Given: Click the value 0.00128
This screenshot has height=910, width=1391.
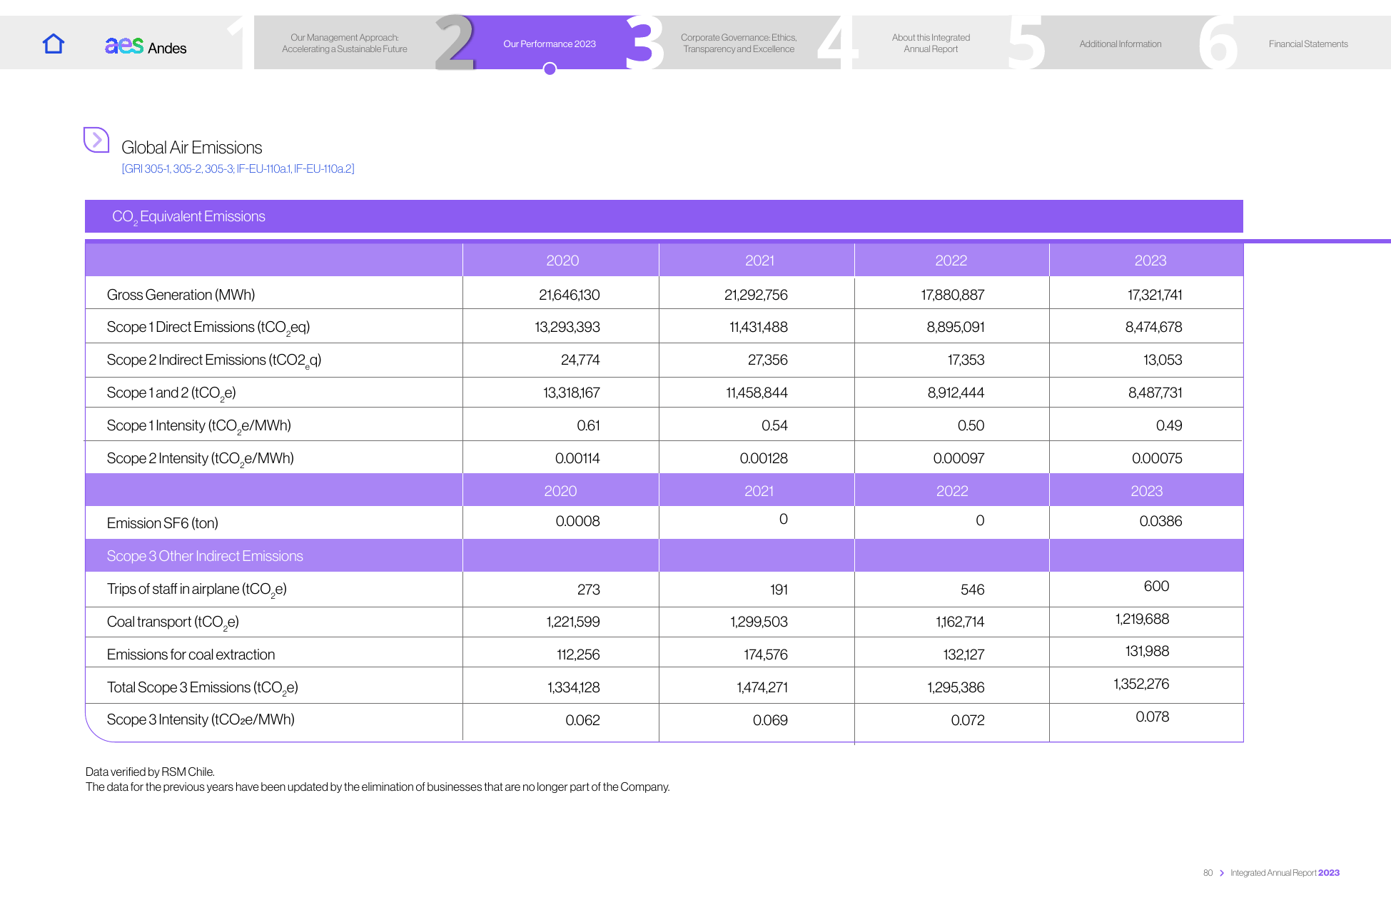Looking at the screenshot, I should pos(763,458).
